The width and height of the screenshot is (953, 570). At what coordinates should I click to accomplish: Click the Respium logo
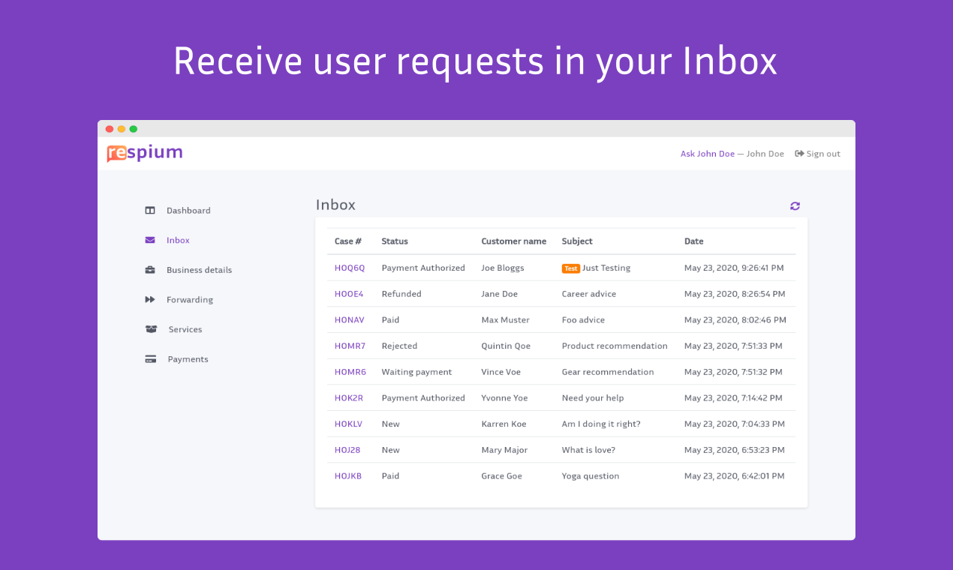[145, 153]
